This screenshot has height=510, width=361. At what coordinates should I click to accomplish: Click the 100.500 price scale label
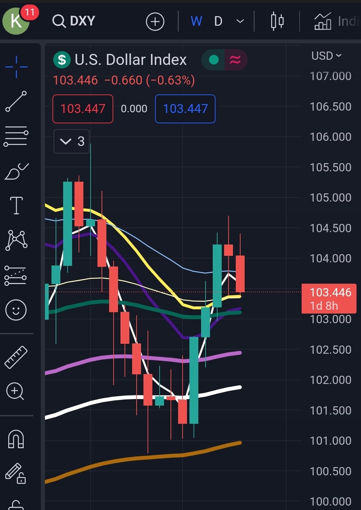(x=330, y=471)
